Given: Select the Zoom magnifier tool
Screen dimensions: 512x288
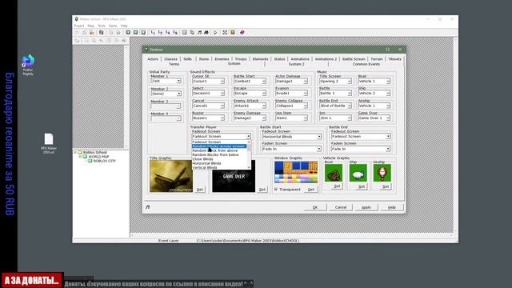Looking at the screenshot, I should coord(94,41).
